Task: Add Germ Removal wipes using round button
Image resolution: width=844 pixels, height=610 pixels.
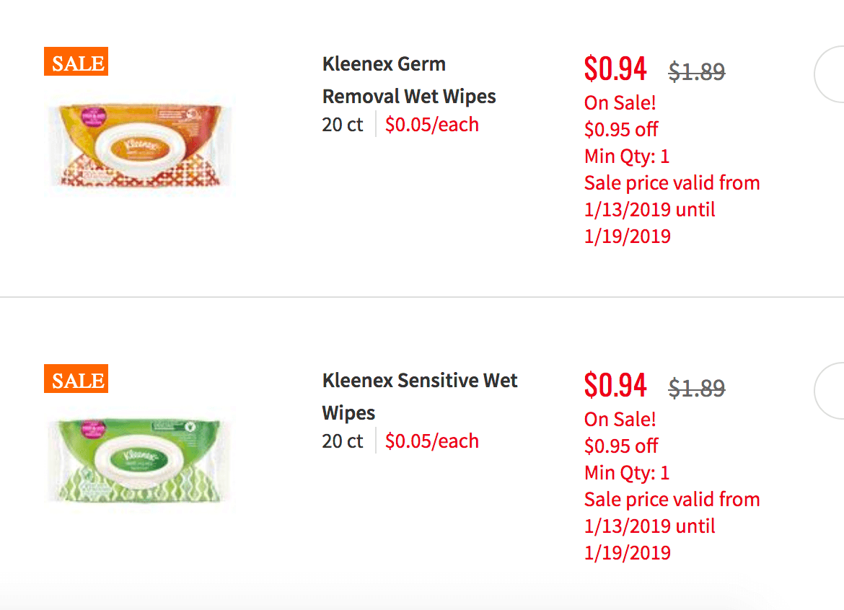Action: pyautogui.click(x=830, y=74)
